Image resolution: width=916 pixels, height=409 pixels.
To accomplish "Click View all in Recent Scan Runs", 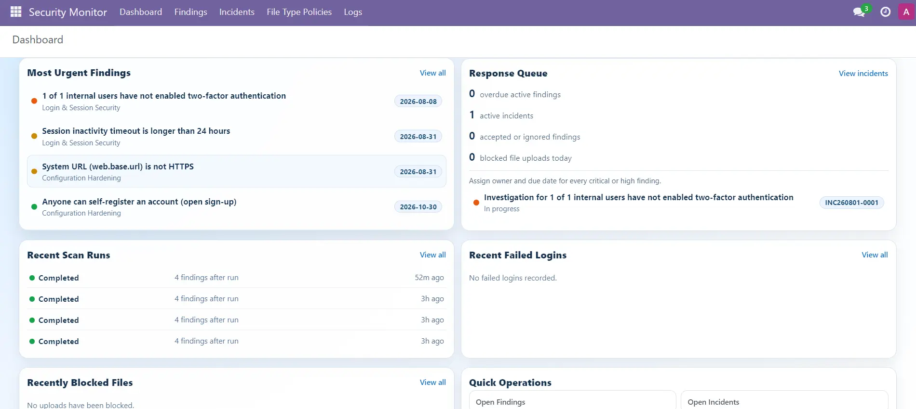I will [432, 255].
